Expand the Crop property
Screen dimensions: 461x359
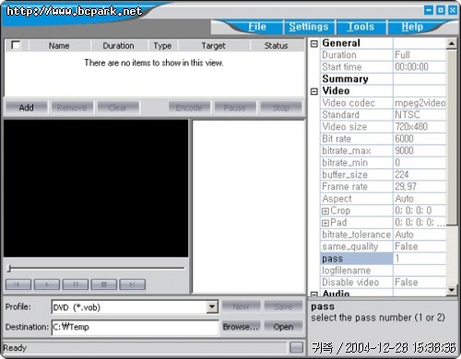click(x=325, y=211)
